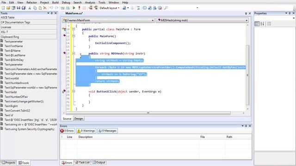This screenshot has height=166, width=296.
Task: Select clipboard item Text:BigInt
Action: click(x=11, y=106)
